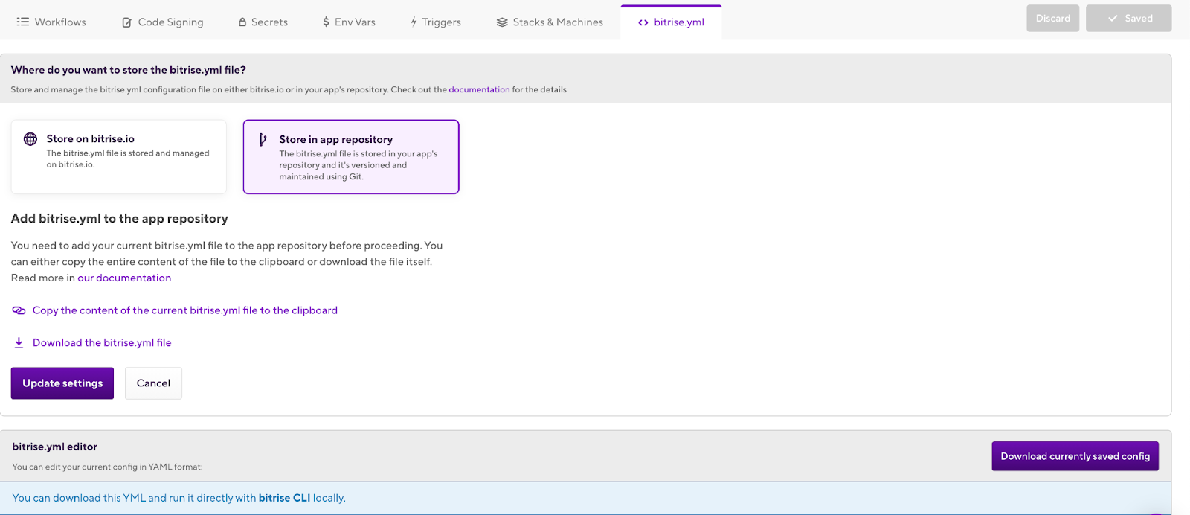Click the checkmark icon on Saved button

coord(1113,19)
